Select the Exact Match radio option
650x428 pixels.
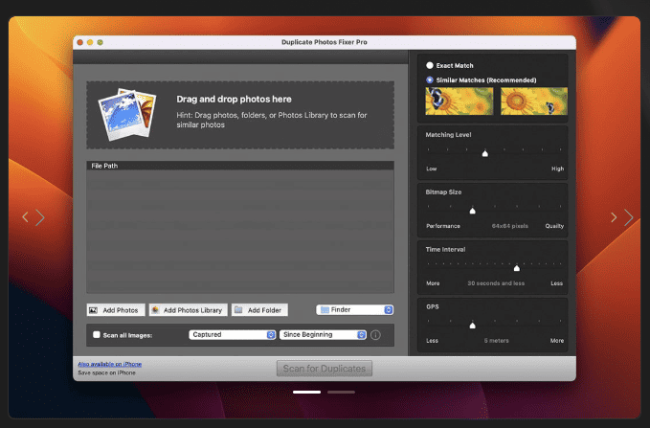[x=430, y=65]
